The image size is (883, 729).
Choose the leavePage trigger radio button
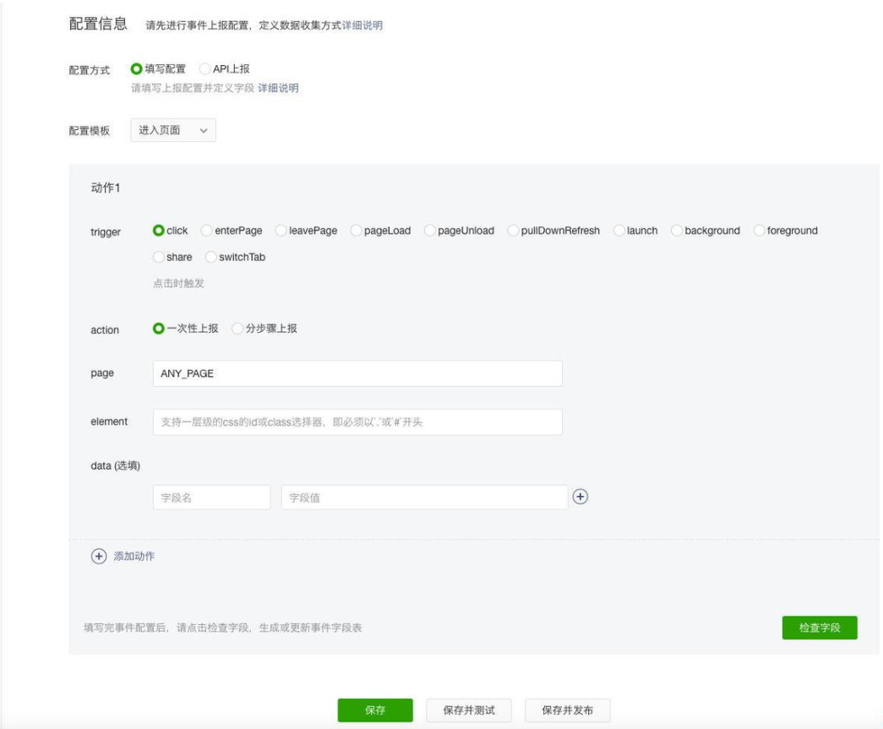pyautogui.click(x=281, y=231)
